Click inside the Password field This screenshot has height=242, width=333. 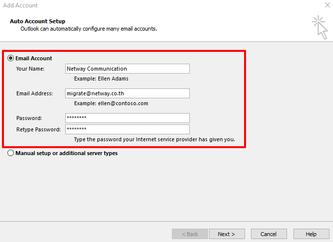point(127,118)
